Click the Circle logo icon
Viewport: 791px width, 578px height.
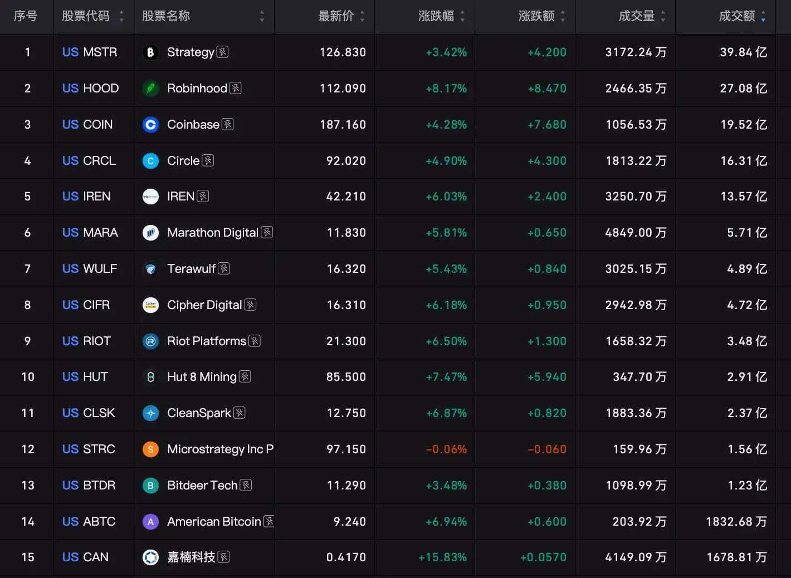click(150, 161)
